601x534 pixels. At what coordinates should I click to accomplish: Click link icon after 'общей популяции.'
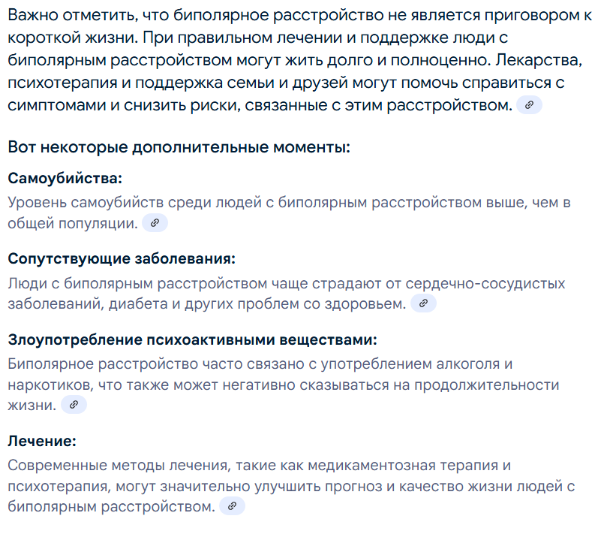tap(155, 223)
